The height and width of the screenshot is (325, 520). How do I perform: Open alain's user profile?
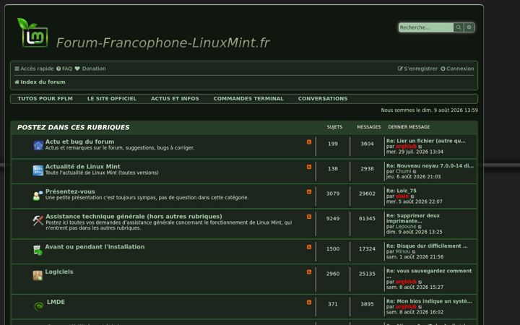tap(402, 196)
